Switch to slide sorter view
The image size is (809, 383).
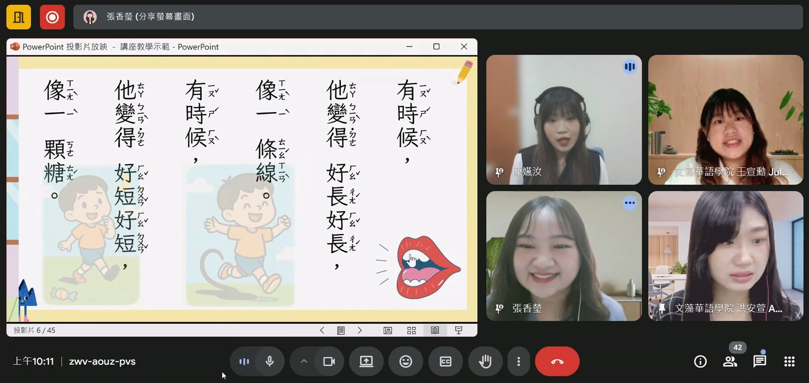coord(412,330)
